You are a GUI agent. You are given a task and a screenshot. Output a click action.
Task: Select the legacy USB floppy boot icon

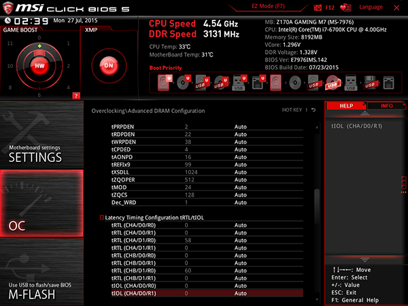click(369, 82)
